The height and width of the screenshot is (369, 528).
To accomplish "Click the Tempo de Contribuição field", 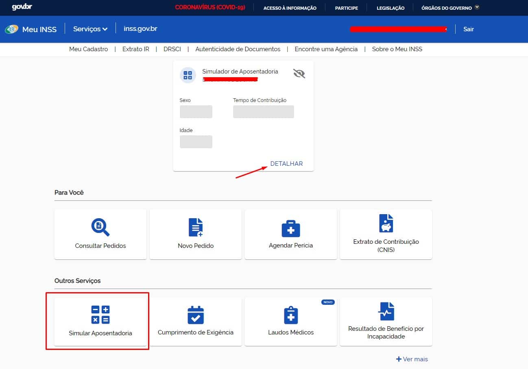I will 264,112.
